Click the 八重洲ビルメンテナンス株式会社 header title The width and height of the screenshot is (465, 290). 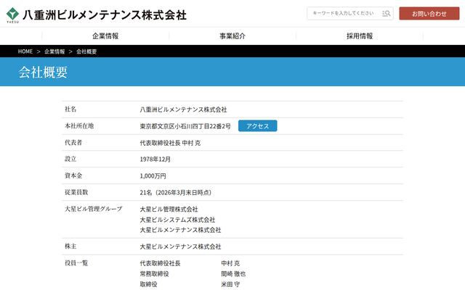click(x=105, y=15)
